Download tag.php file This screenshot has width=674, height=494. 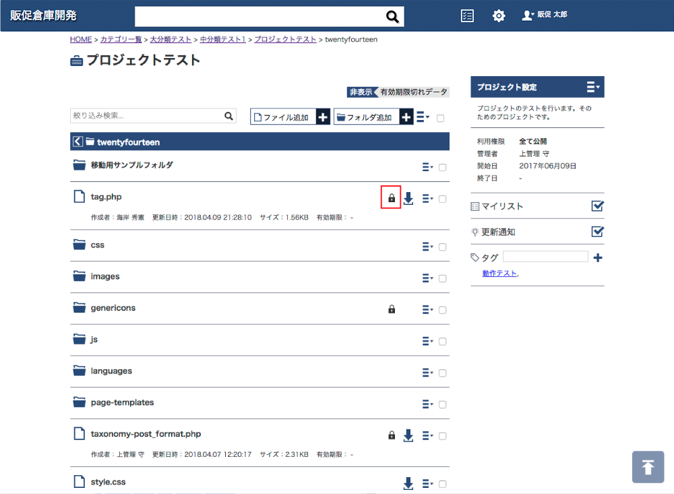click(408, 198)
